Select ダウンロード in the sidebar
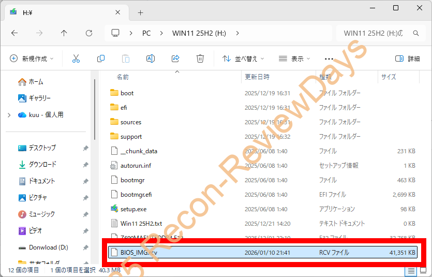This screenshot has height=277, width=432. (42, 164)
